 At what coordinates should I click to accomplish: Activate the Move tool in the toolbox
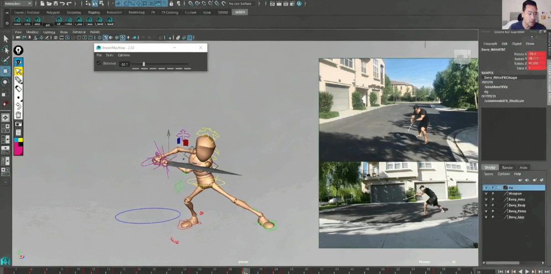pyautogui.click(x=6, y=71)
